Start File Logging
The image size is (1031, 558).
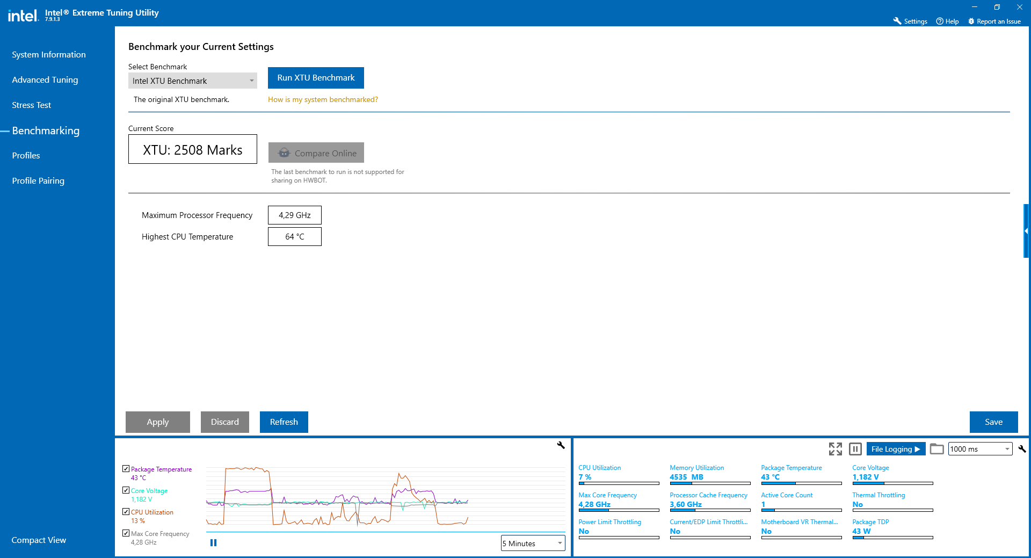(896, 449)
